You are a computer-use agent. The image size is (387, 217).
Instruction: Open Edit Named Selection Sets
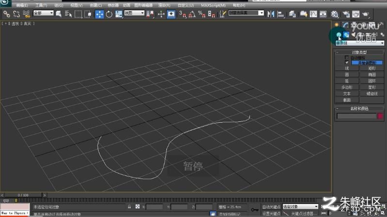pyautogui.click(x=223, y=14)
